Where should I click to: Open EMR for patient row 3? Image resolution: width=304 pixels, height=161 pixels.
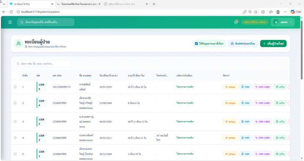(245, 121)
